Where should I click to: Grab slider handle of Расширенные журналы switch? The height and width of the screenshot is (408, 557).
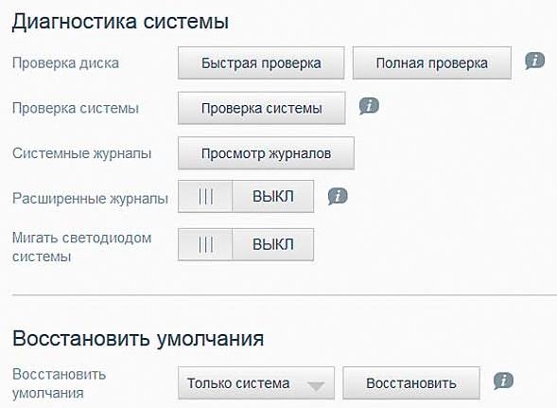tap(205, 196)
